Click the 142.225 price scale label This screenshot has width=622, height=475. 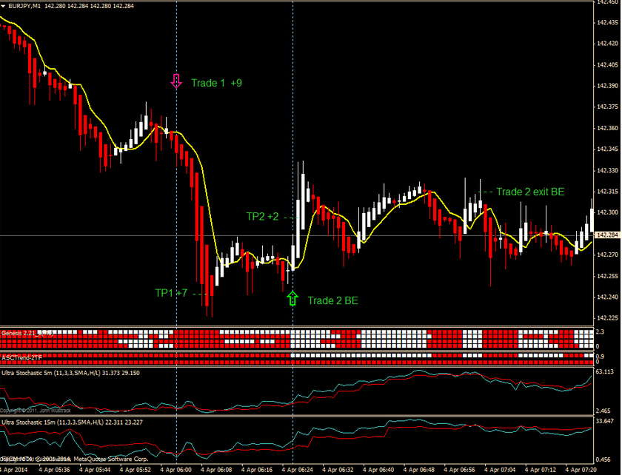[x=607, y=318]
